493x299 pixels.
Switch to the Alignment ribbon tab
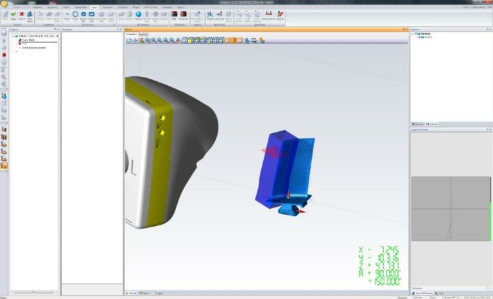click(x=52, y=7)
